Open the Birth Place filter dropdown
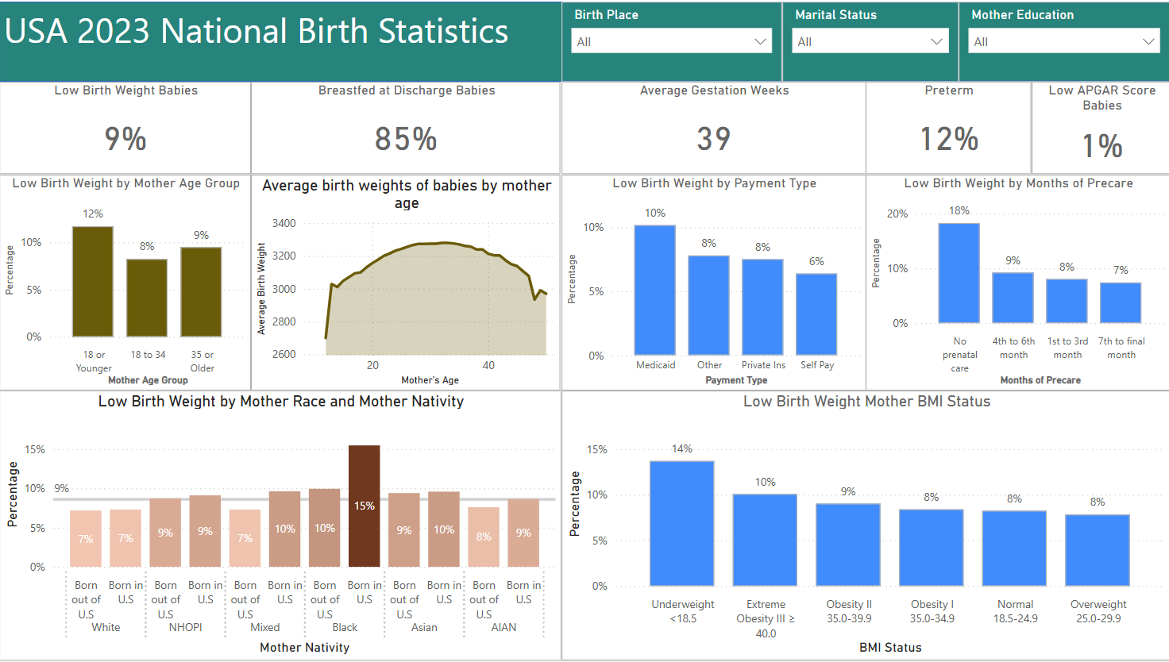This screenshot has height=662, width=1169. pyautogui.click(x=671, y=41)
